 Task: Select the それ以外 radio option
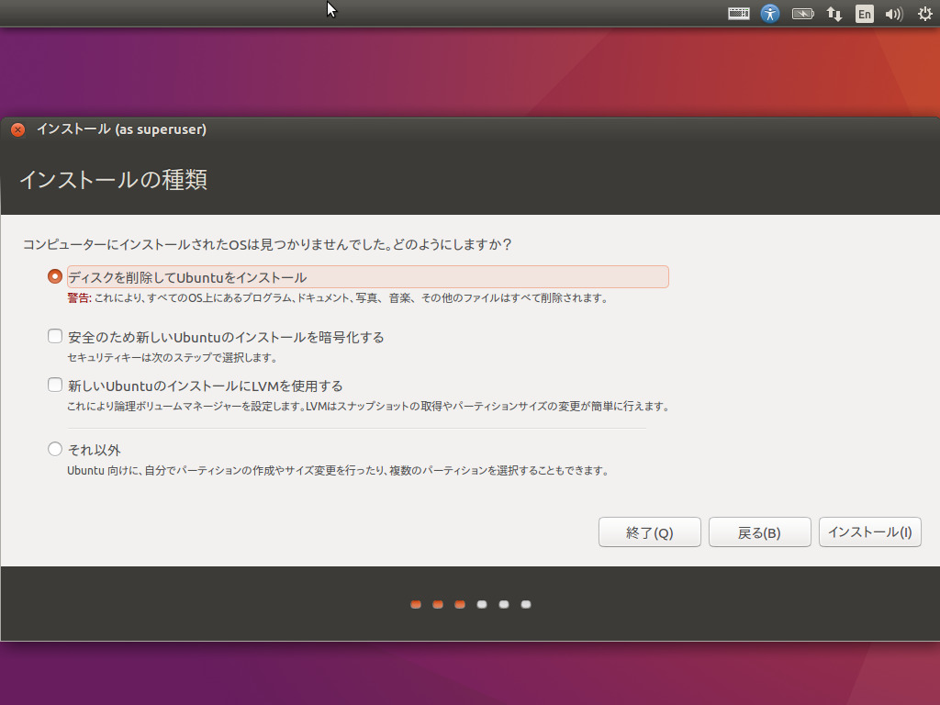54,449
